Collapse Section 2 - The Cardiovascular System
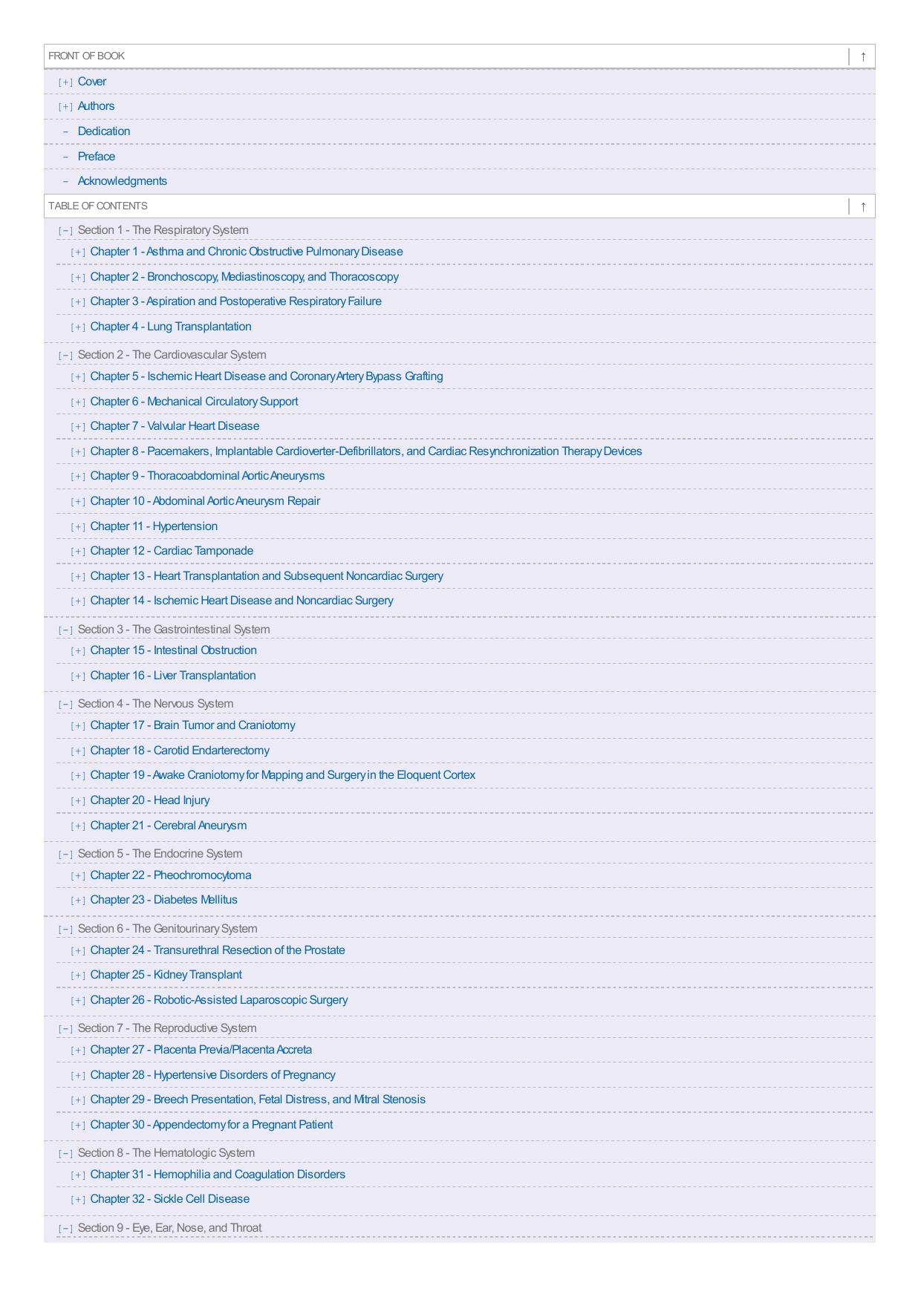This screenshot has height=1303, width=921. 65,356
